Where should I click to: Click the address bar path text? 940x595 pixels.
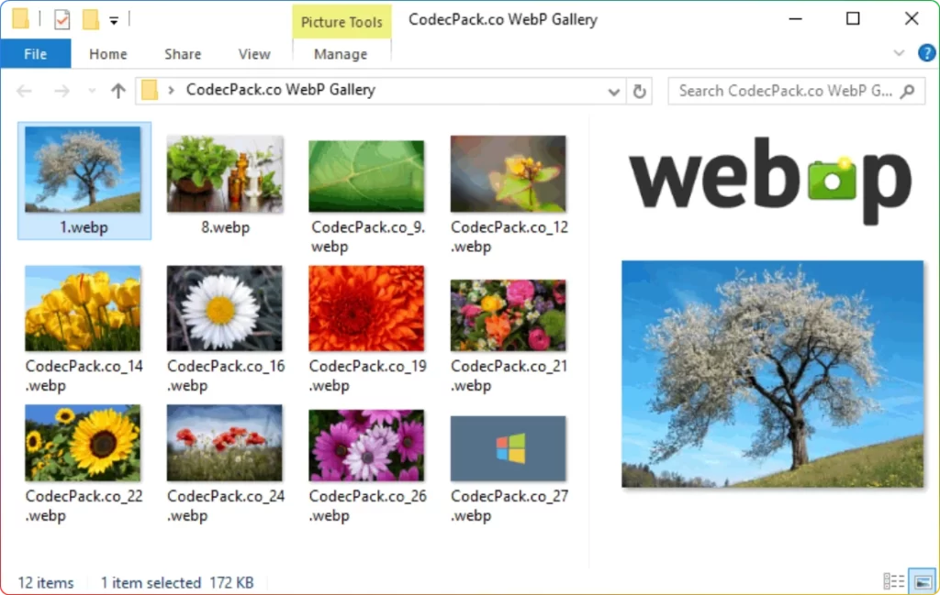point(281,90)
